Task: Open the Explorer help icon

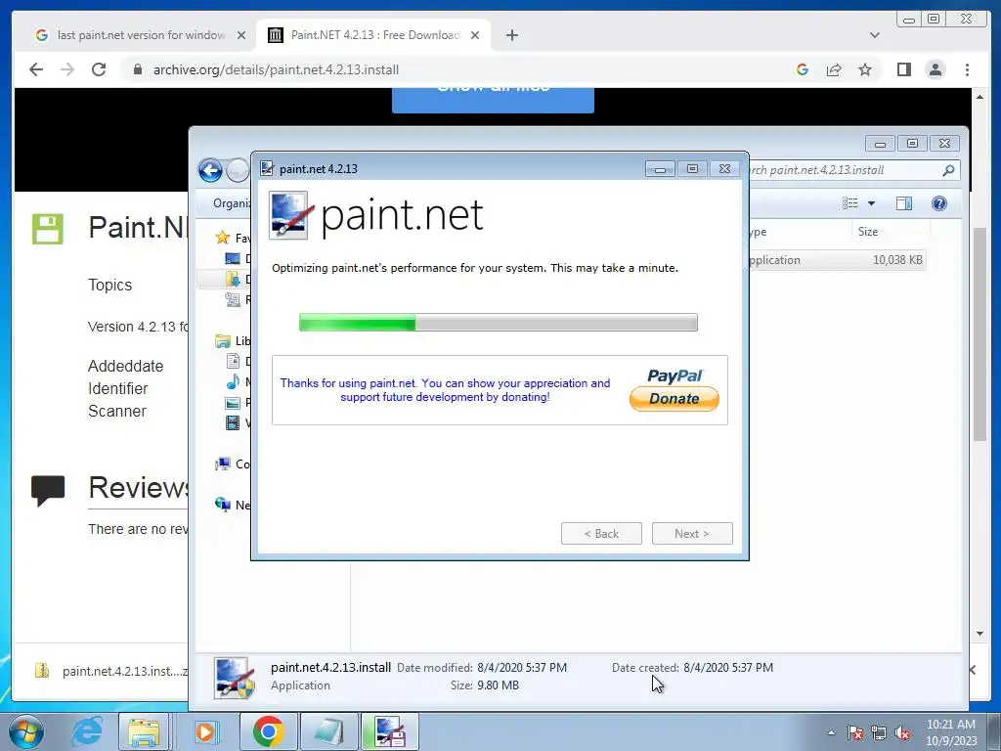Action: (x=939, y=203)
